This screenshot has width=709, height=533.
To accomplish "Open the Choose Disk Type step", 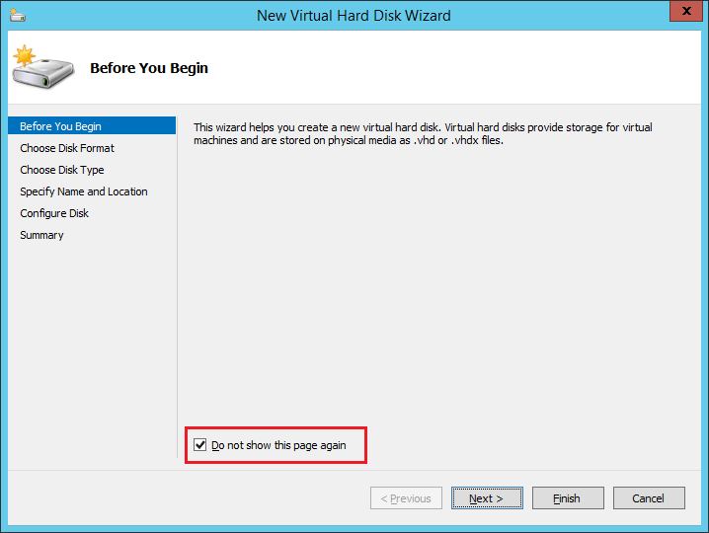I will point(62,170).
